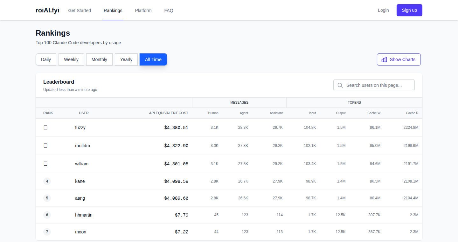Click the USER column header
Viewport: 458px width, 242px height.
(x=84, y=113)
